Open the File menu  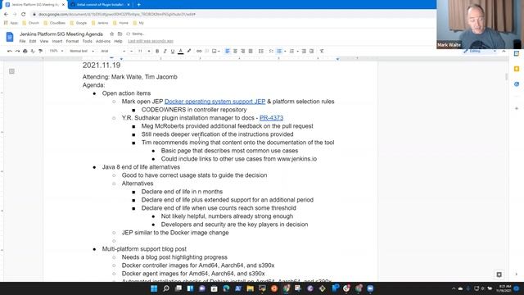point(22,41)
